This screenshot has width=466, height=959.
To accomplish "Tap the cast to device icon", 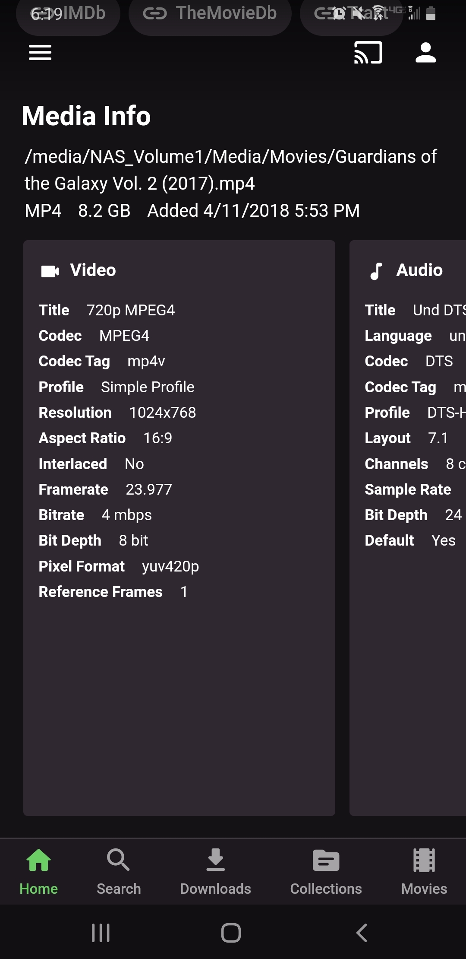I will (x=368, y=53).
